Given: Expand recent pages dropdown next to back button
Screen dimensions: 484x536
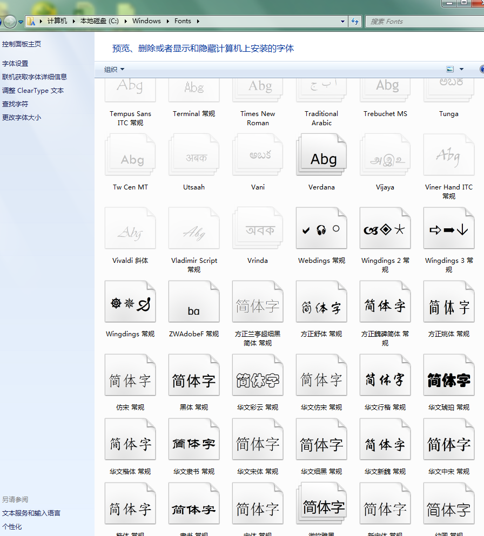Looking at the screenshot, I should (21, 22).
